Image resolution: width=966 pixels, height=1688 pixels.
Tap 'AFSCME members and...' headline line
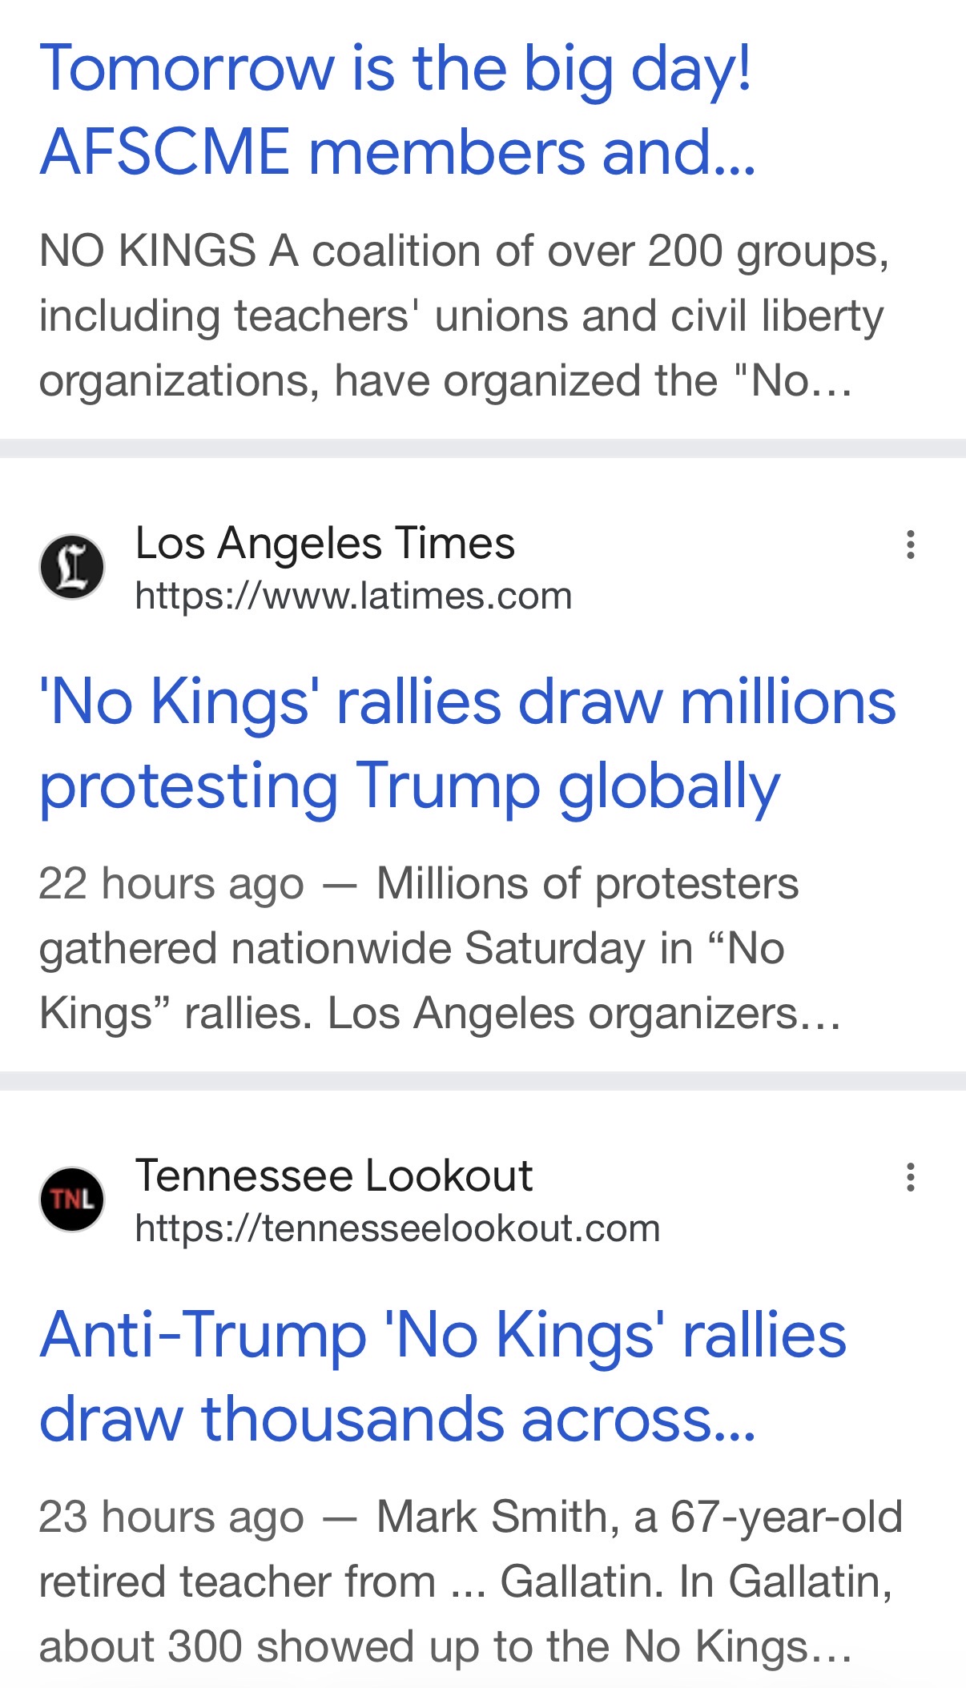(397, 152)
